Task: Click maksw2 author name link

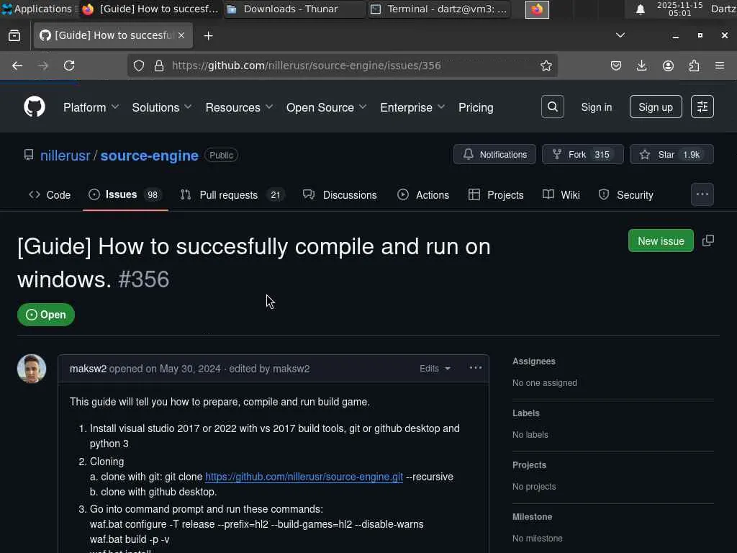Action: click(x=88, y=369)
